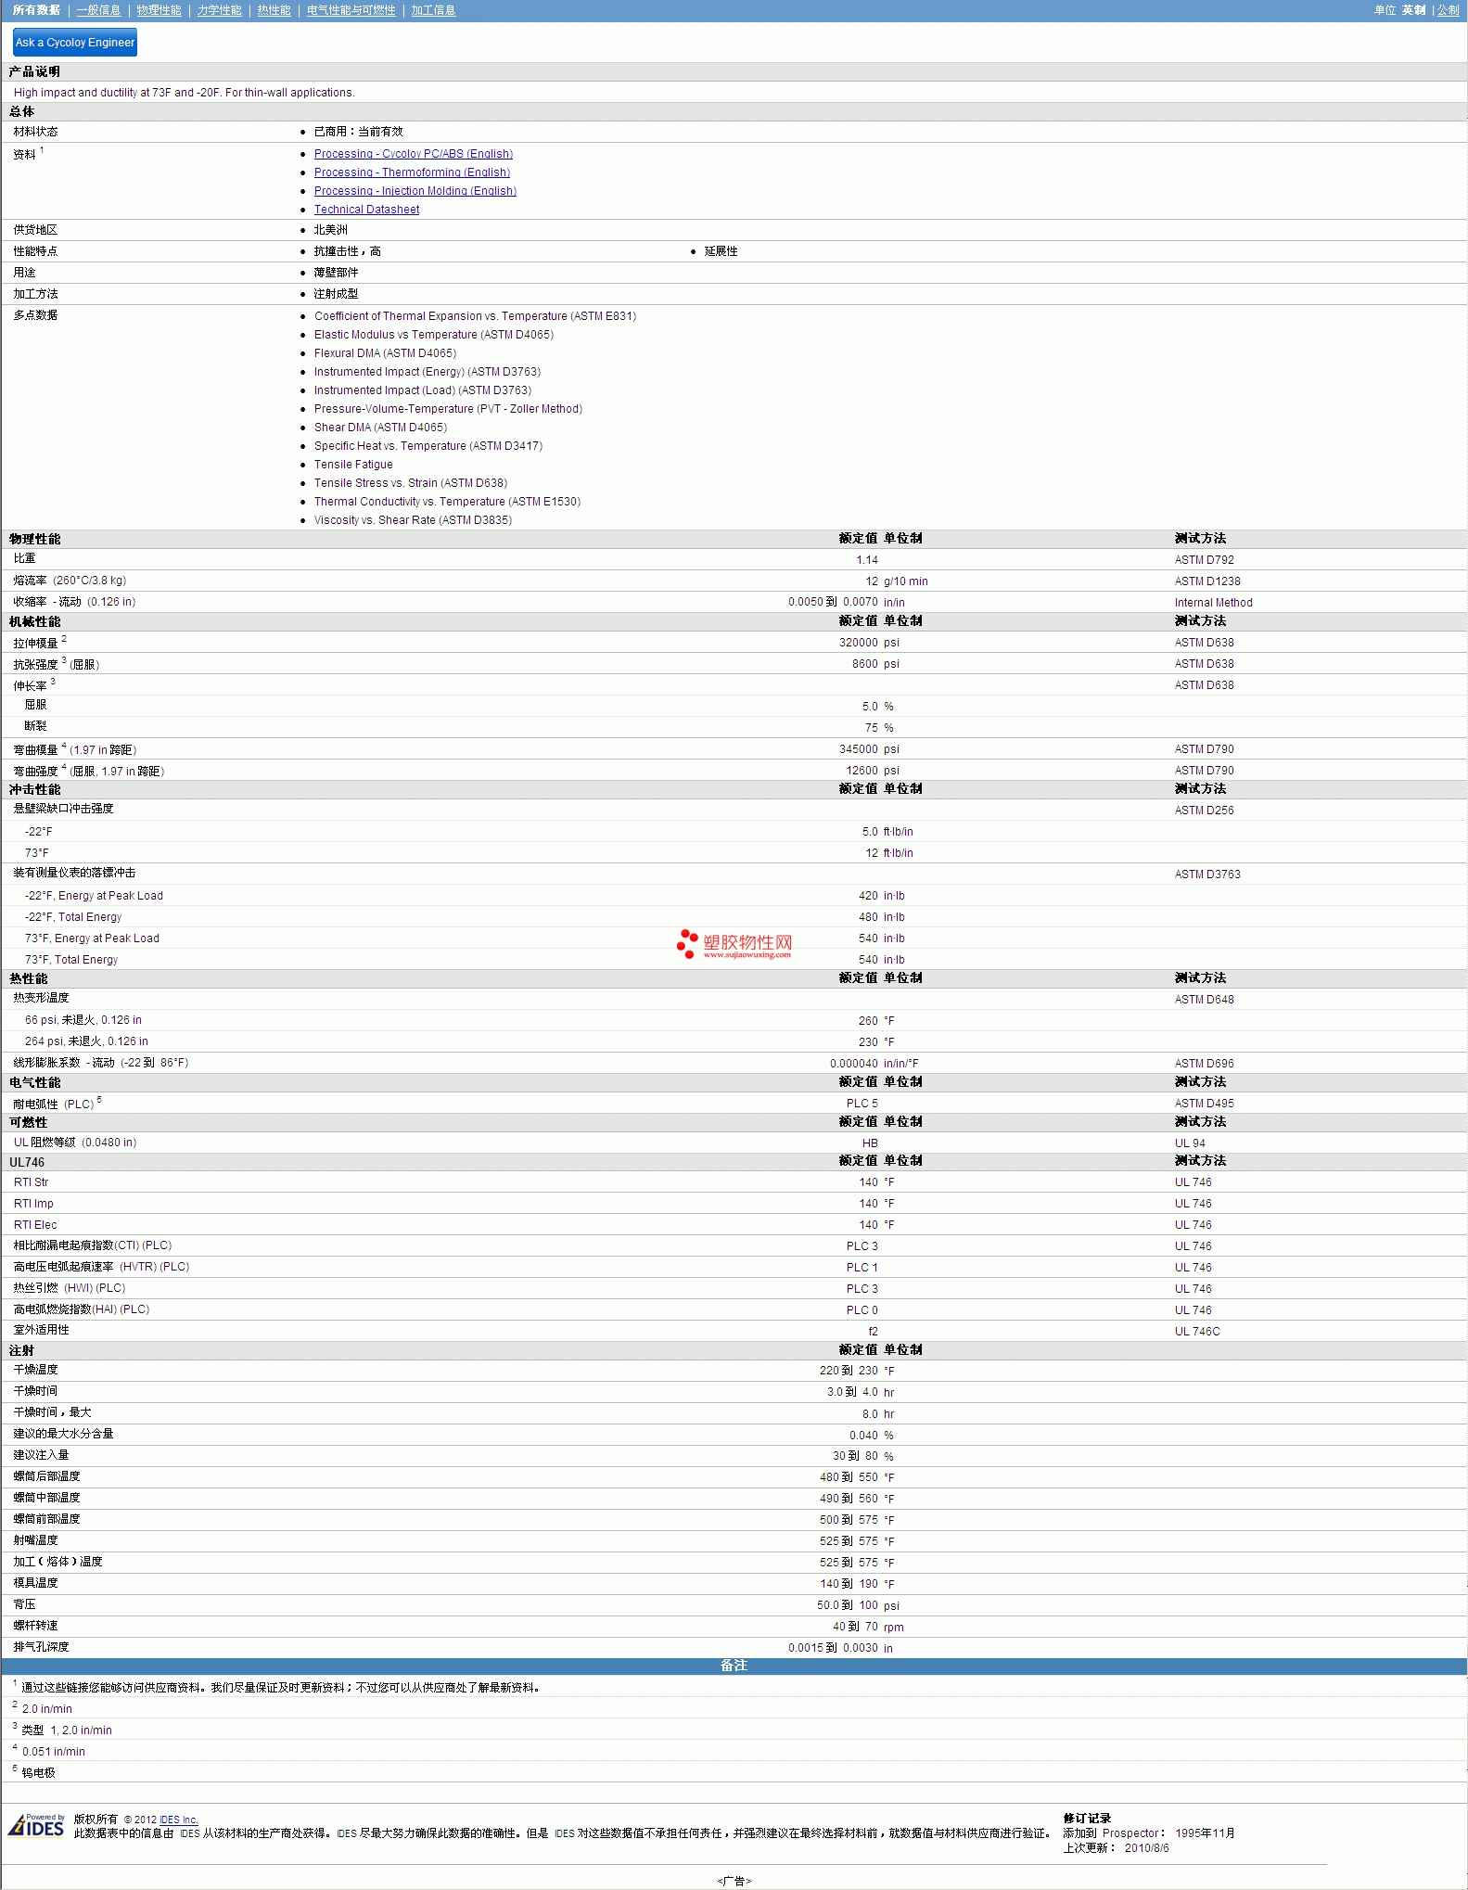
Task: Select the 产品说明 section header
Action: click(x=34, y=71)
